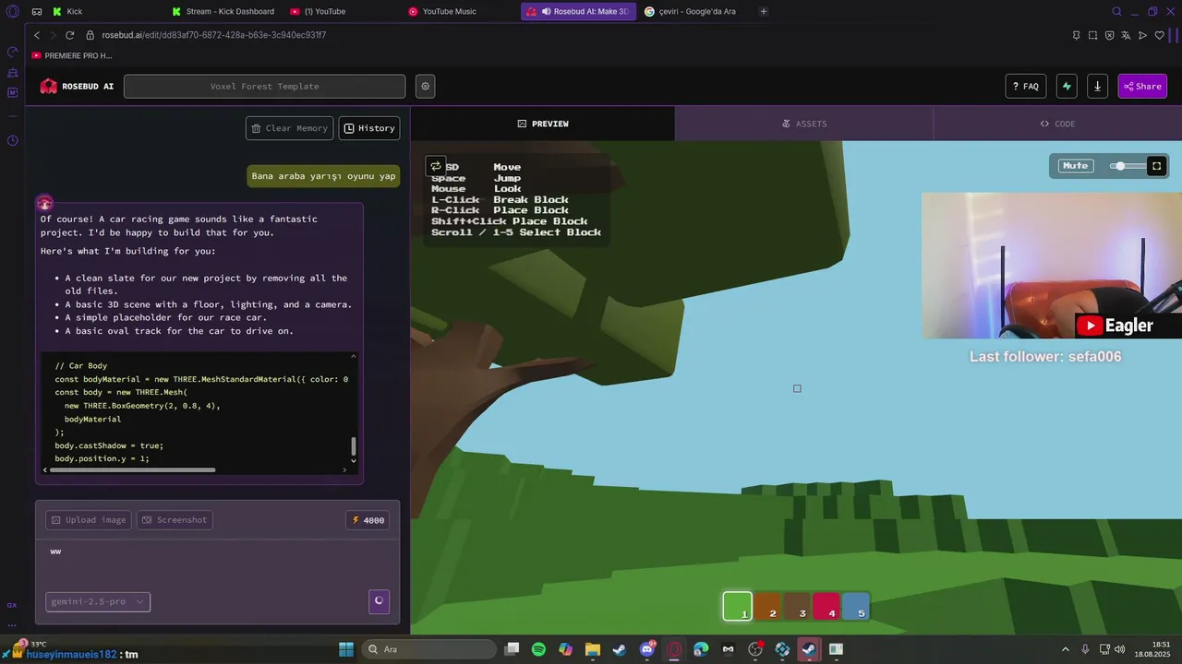Open the gemini-2.5-pro model dropdown

click(98, 602)
